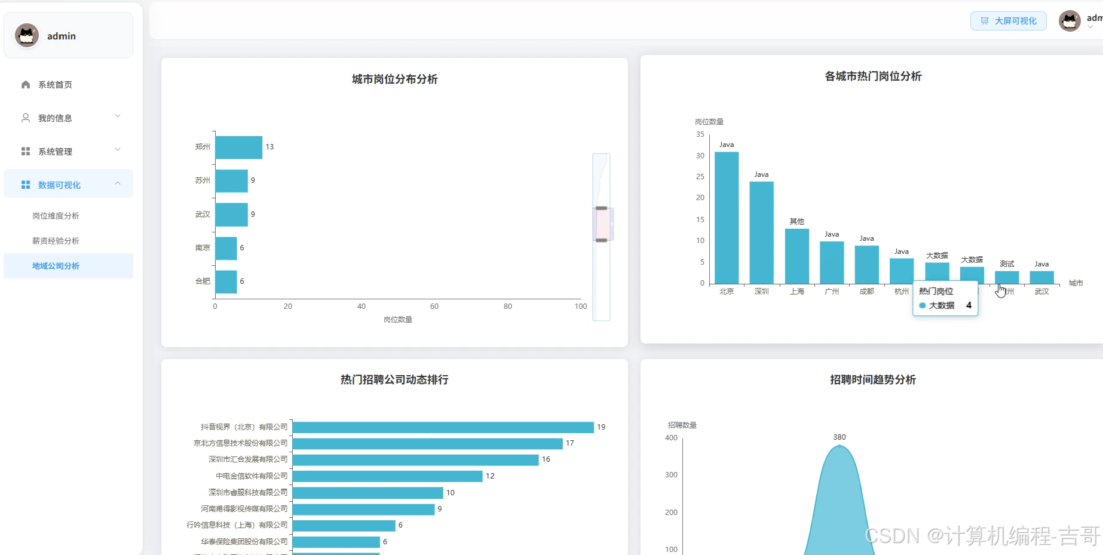The image size is (1103, 555).
Task: Click the pink zoom slider selection area
Action: [x=602, y=224]
